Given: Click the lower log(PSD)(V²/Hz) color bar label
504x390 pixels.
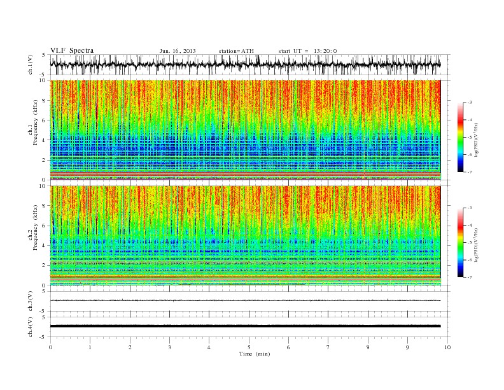Looking at the screenshot, I should click(477, 245).
